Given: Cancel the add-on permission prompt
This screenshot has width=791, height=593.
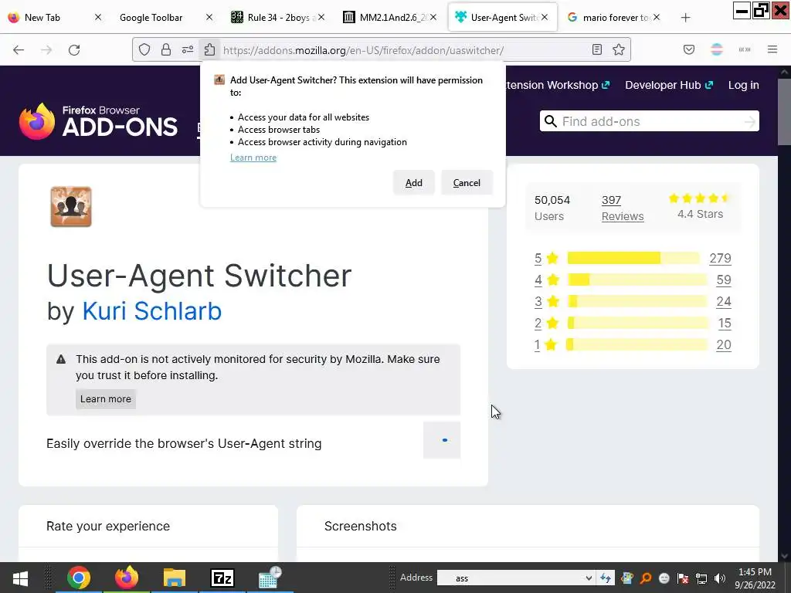Looking at the screenshot, I should 467,182.
